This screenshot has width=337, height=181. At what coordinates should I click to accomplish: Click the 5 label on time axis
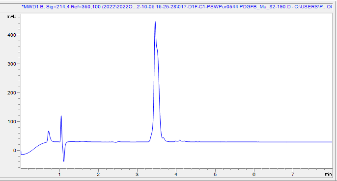coord(215,174)
